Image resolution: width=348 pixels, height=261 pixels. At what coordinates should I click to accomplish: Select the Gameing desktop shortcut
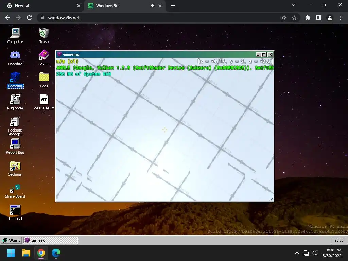point(15,80)
